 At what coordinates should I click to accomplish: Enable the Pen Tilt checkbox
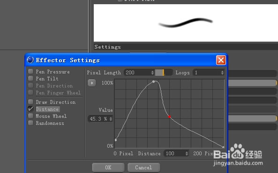pyautogui.click(x=30, y=79)
